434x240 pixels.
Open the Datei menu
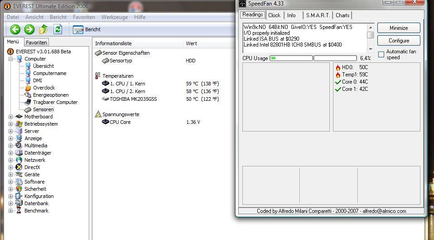pyautogui.click(x=13, y=17)
